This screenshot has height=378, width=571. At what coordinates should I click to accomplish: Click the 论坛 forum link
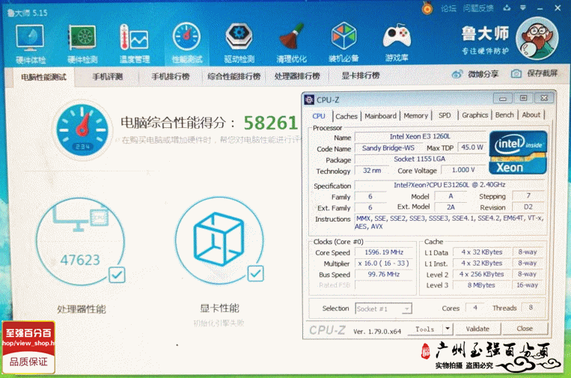(x=448, y=8)
